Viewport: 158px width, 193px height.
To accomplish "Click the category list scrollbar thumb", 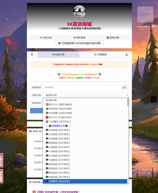I will coord(128,102).
